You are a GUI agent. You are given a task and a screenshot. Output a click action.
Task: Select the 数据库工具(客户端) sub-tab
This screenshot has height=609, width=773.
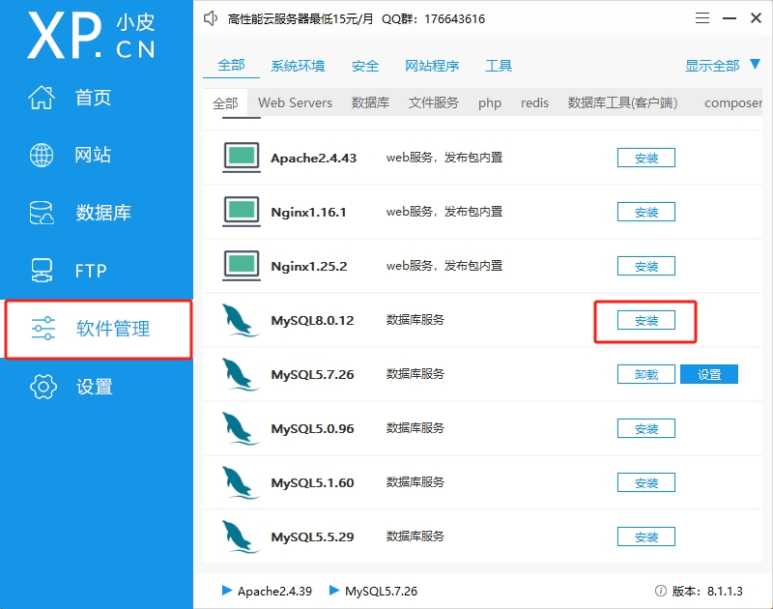[x=622, y=103]
